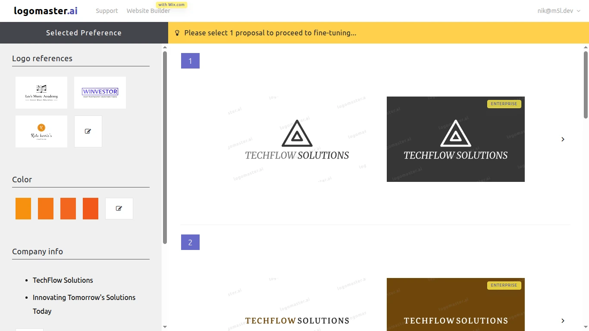Pick the fourth red-orange swatch

pyautogui.click(x=91, y=209)
